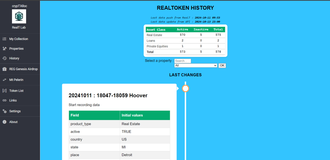This screenshot has width=330, height=160.
Task: Click the Properties houses icon
Action: click(5, 49)
